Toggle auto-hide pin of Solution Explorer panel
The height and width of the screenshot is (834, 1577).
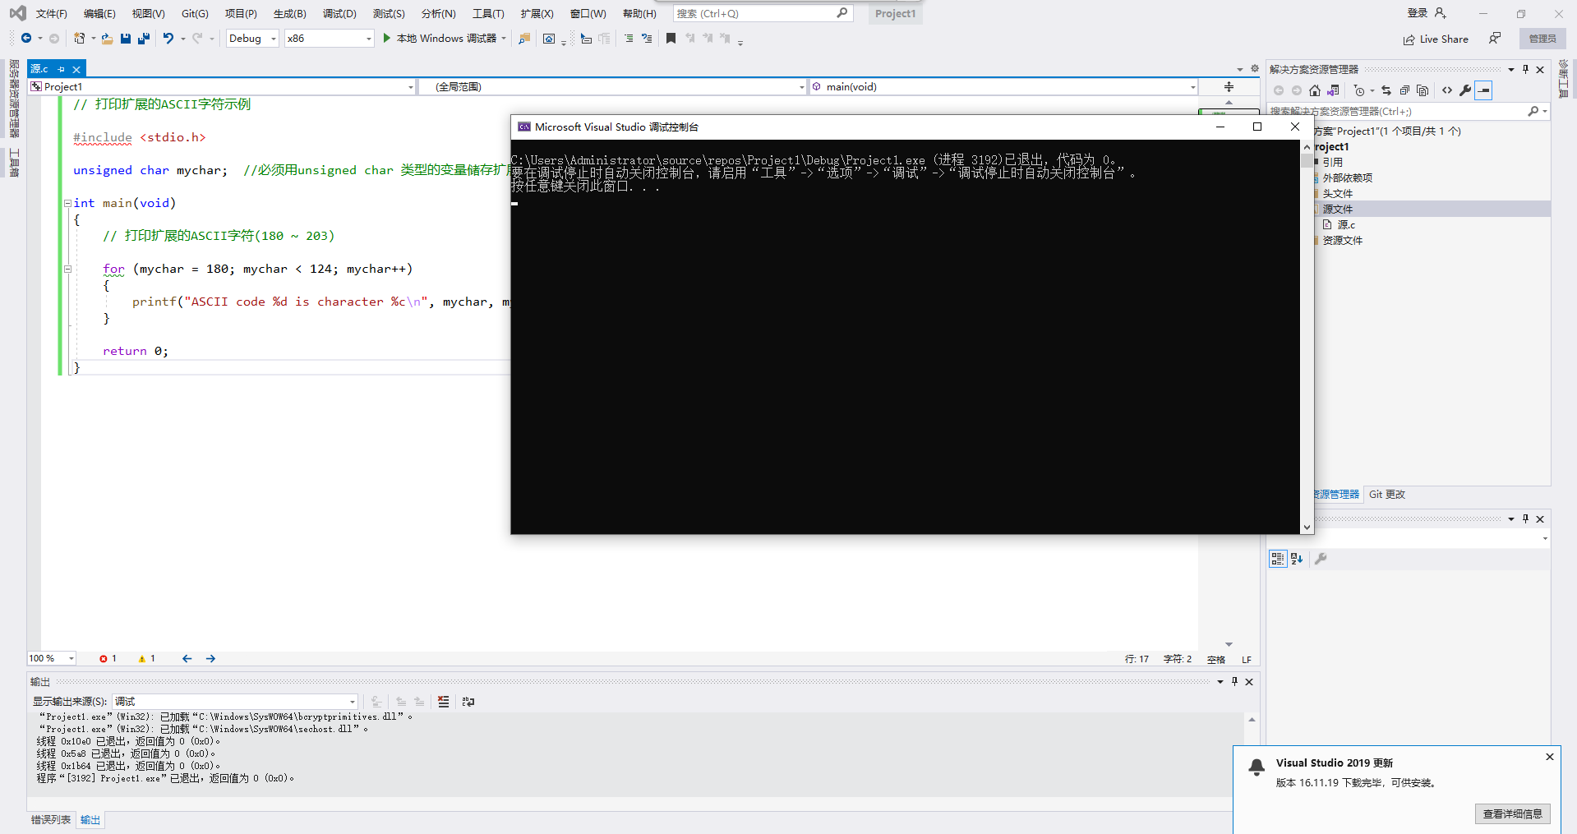[1525, 69]
